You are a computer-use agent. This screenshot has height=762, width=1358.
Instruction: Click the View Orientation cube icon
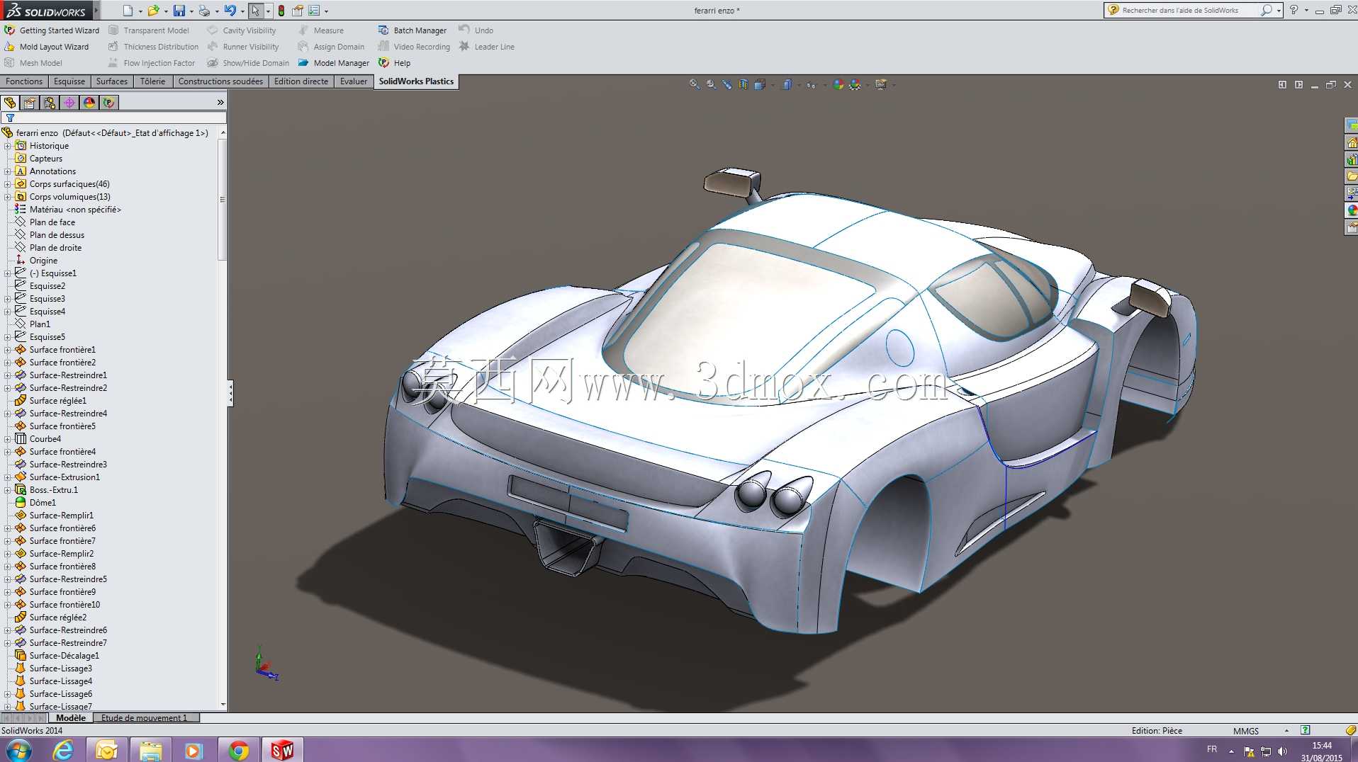tap(760, 84)
